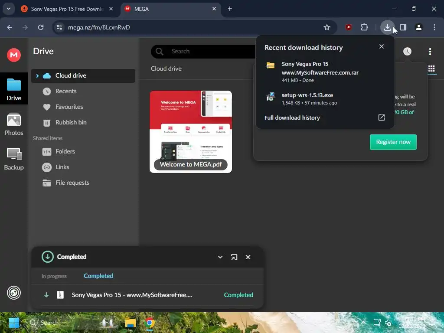Screen dimensions: 444x333
Task: Click the uBlock Origin extension icon
Action: click(349, 27)
